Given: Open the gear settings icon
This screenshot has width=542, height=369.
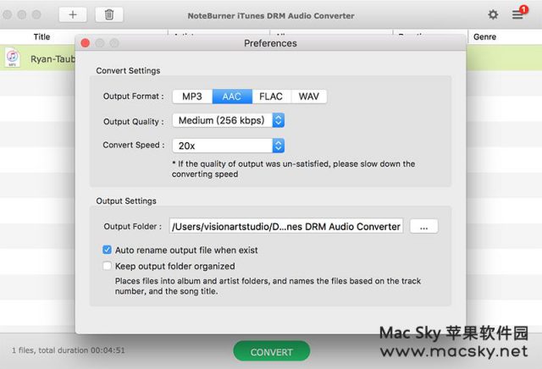Looking at the screenshot, I should [x=493, y=14].
